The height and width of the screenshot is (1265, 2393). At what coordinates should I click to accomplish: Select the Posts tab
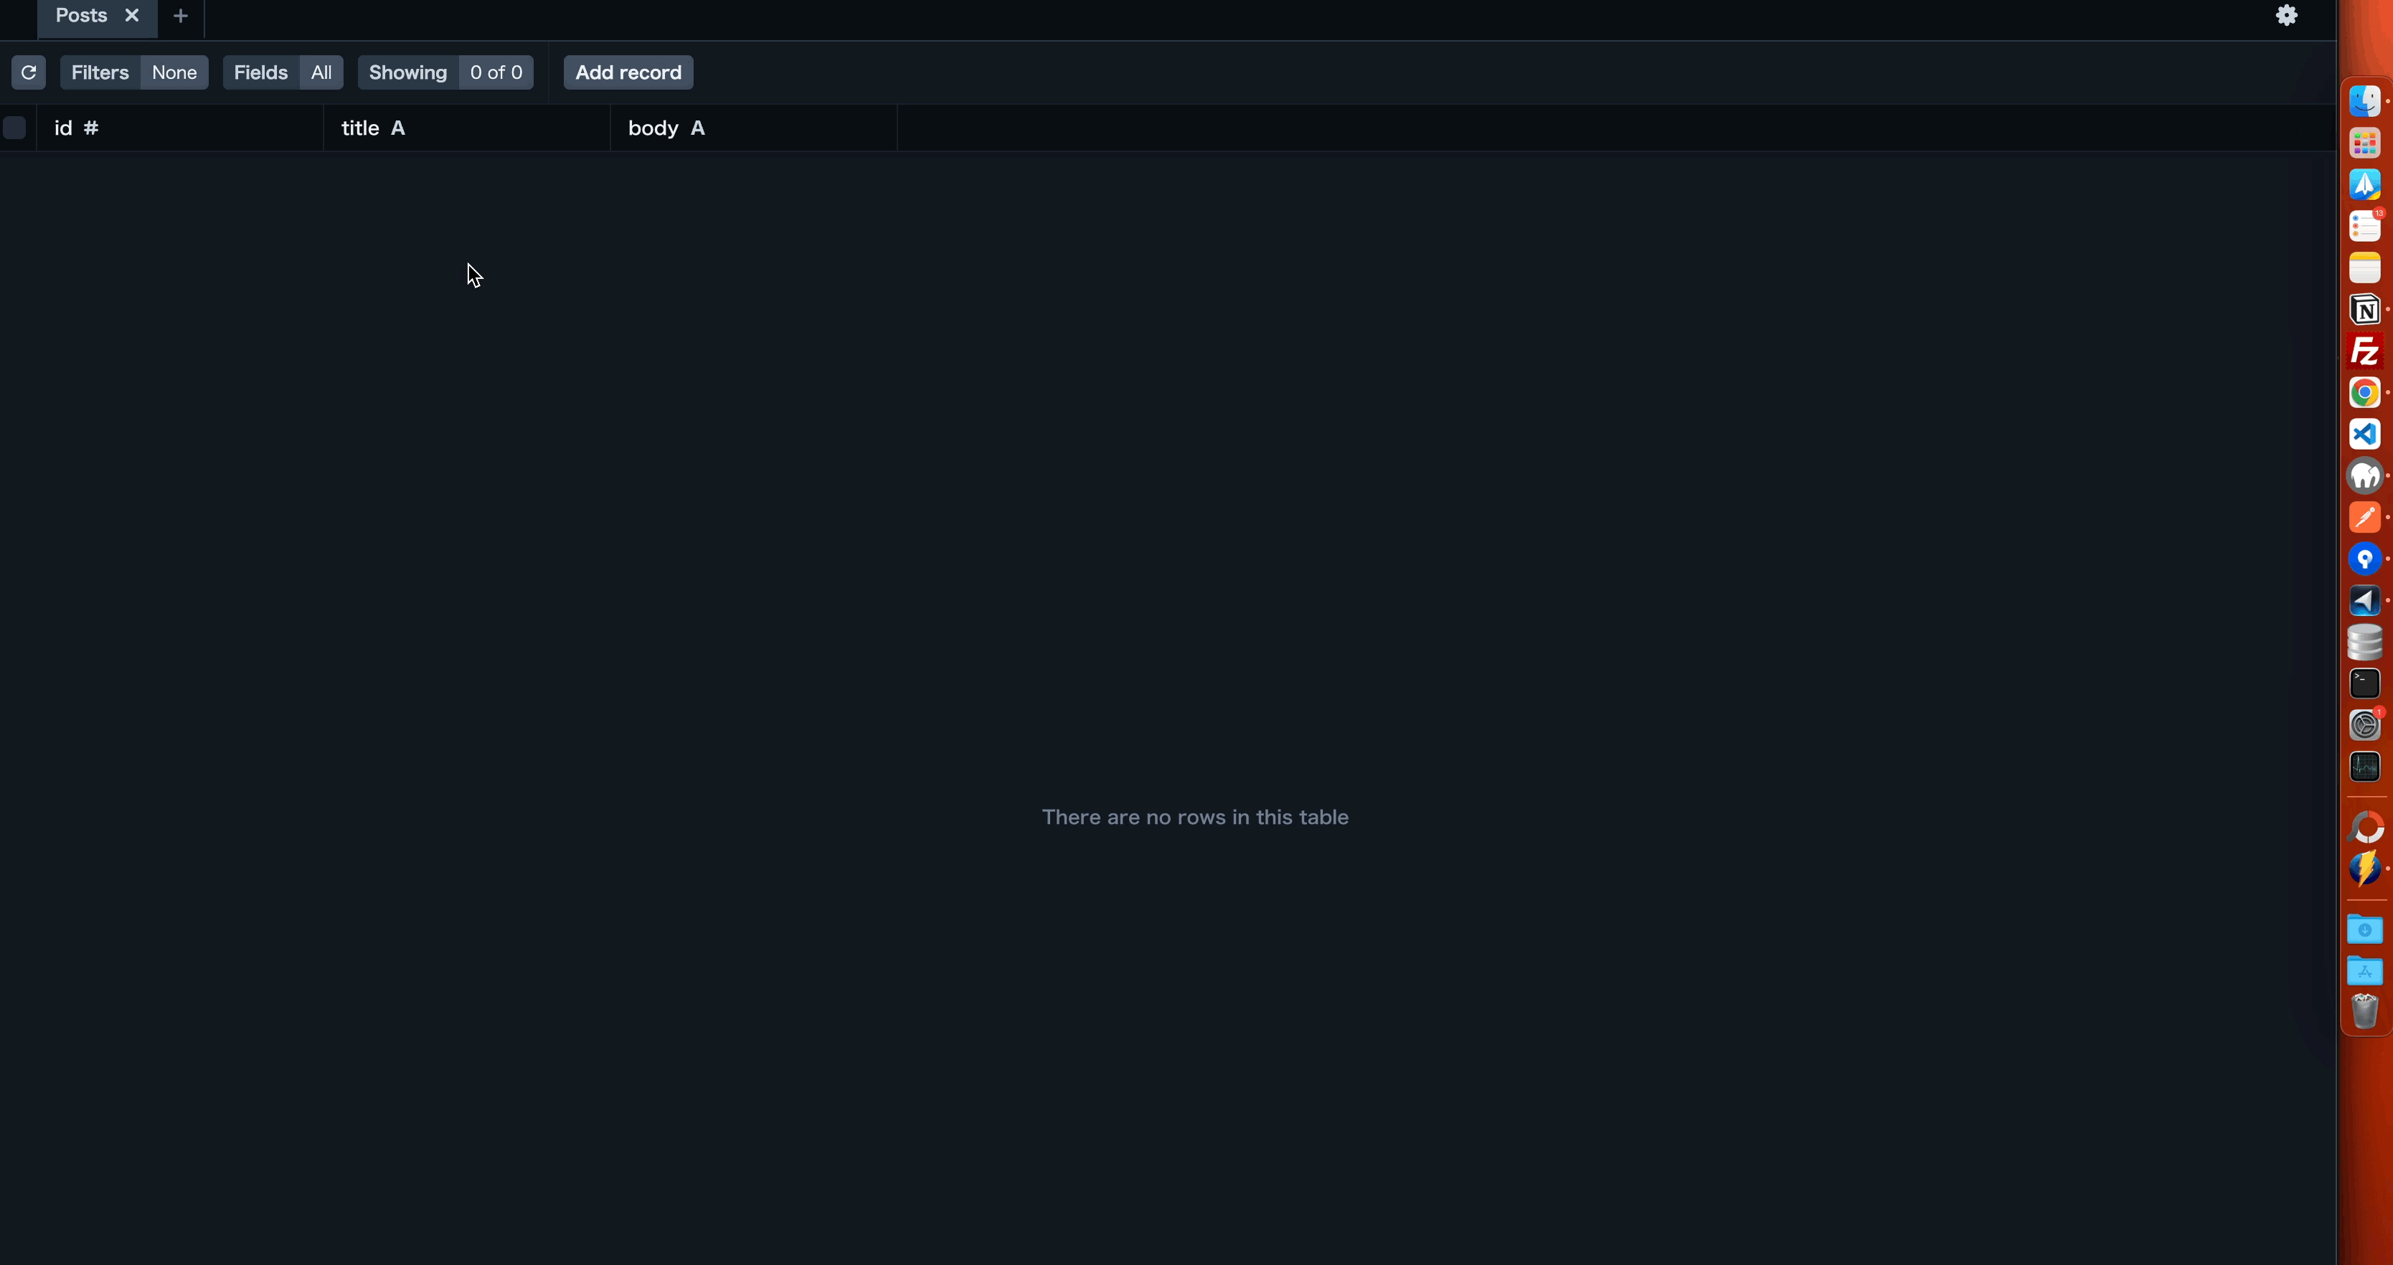pyautogui.click(x=81, y=16)
